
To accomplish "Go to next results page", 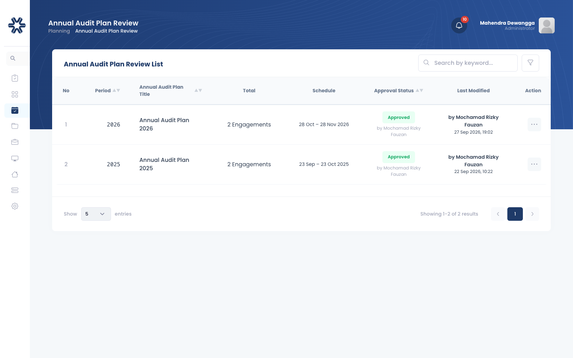I will pyautogui.click(x=532, y=214).
